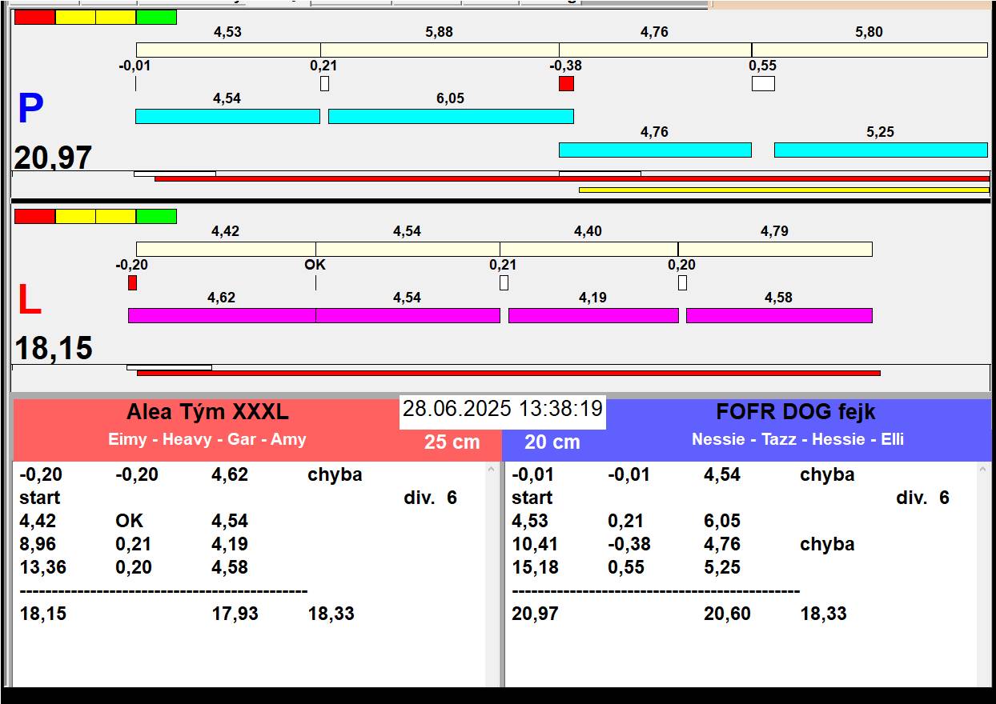Select the cyan 5,25 run bar
Image resolution: width=996 pixels, height=704 pixels.
(881, 150)
